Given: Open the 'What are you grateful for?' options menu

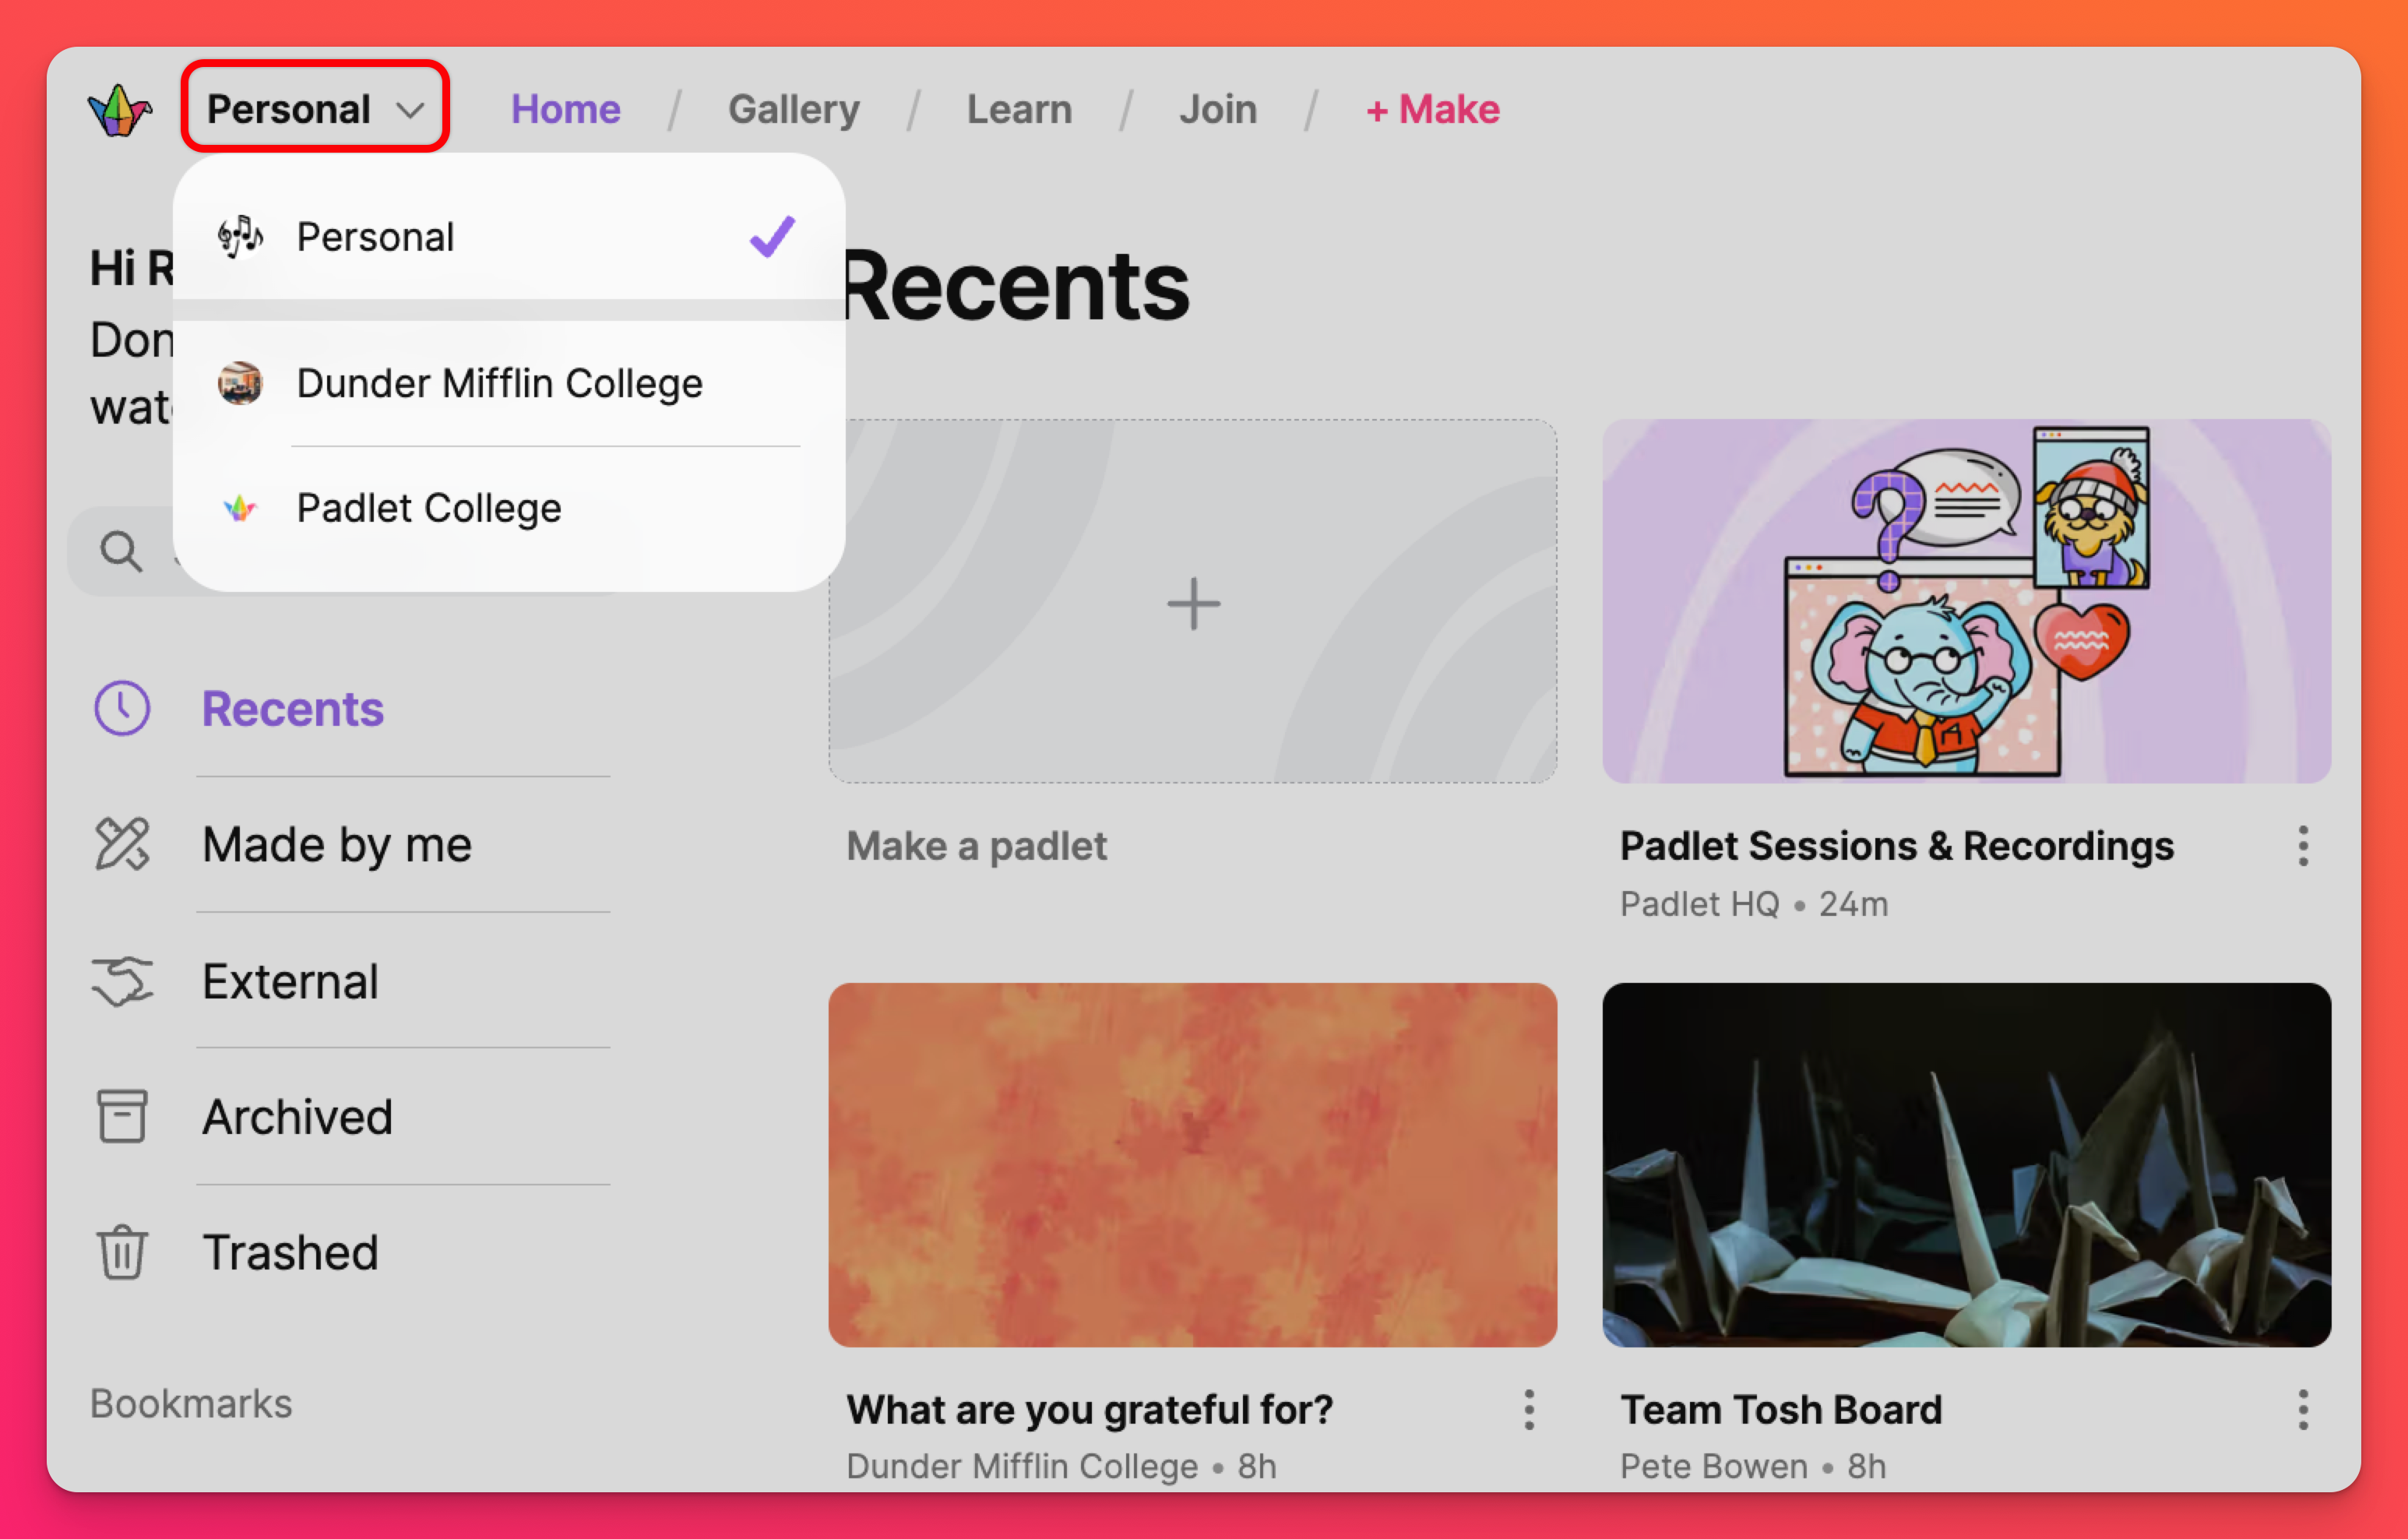Looking at the screenshot, I should (1529, 1409).
